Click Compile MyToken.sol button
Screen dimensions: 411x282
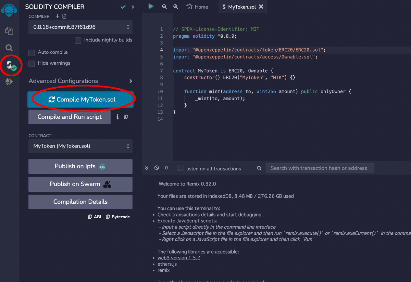click(x=80, y=100)
